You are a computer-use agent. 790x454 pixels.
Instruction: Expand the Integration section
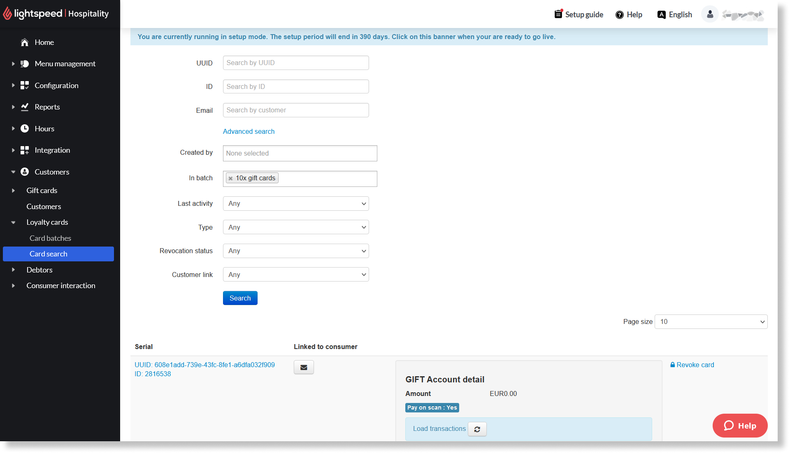[x=13, y=150]
